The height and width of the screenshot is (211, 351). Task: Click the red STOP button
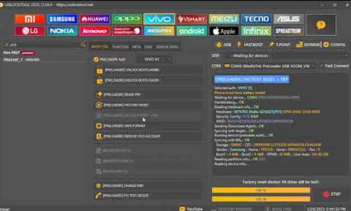point(332,194)
